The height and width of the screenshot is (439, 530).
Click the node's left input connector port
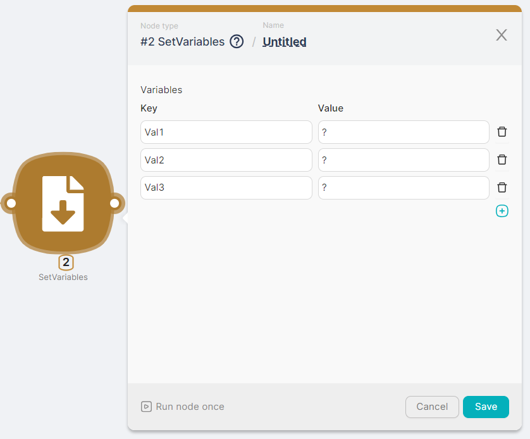11,203
